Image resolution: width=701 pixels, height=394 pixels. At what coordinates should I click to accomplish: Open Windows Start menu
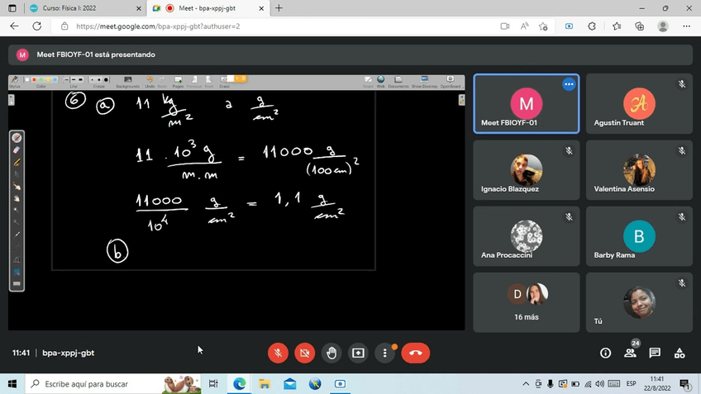pyautogui.click(x=12, y=384)
